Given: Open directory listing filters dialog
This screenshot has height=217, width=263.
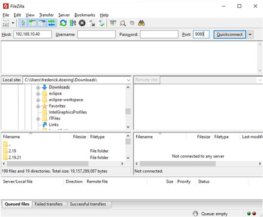Looking at the screenshot, I should pos(113,23).
